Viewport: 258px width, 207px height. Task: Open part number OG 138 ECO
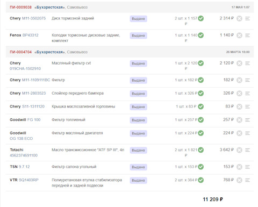pos(21,139)
